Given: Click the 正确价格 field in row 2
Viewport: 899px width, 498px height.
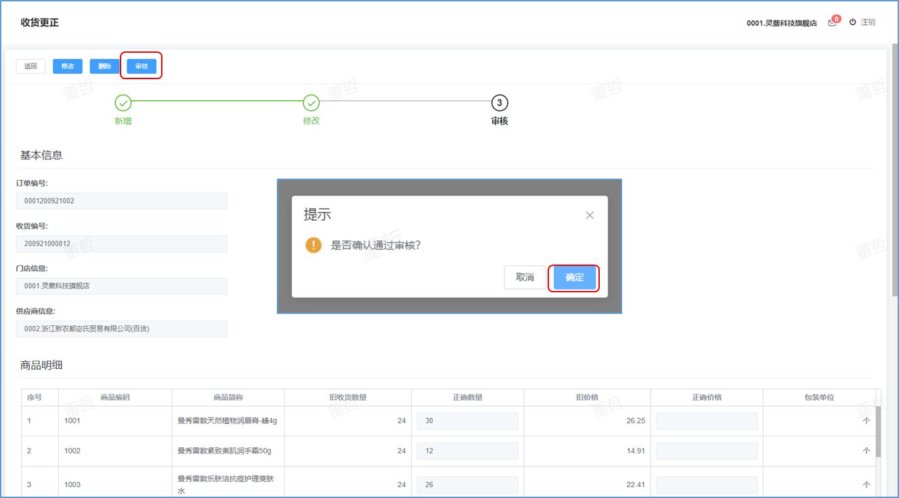Looking at the screenshot, I should (707, 451).
